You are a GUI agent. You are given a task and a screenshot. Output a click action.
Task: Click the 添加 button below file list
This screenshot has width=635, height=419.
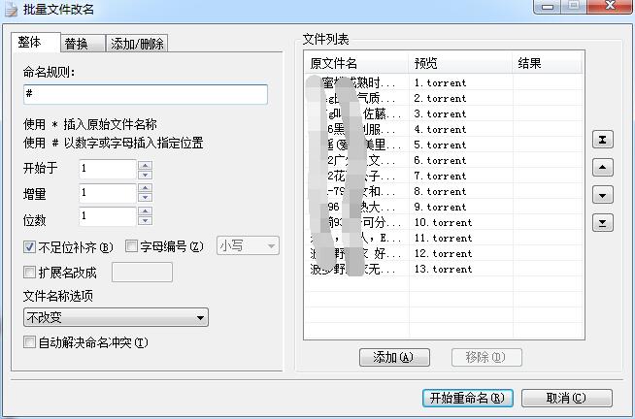point(393,357)
